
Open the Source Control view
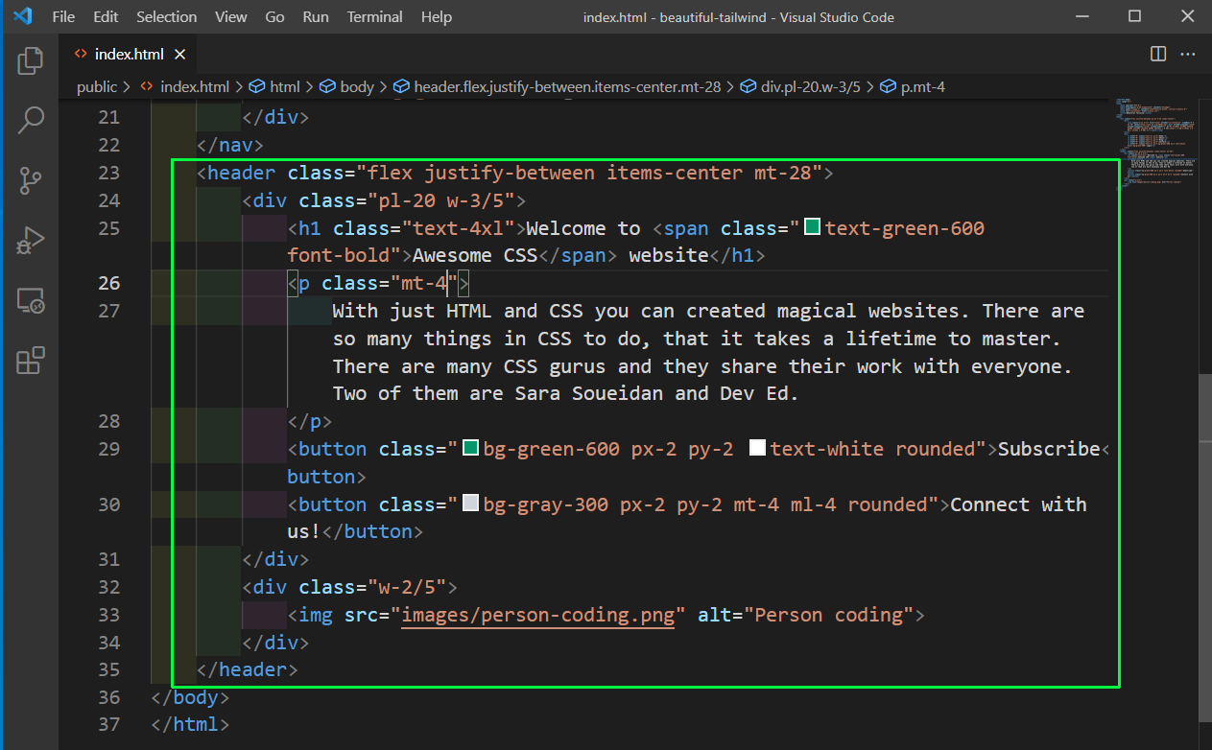[30, 179]
